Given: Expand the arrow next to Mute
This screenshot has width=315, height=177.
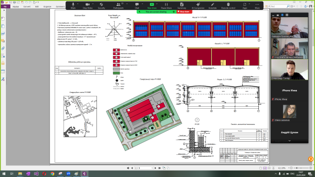Looking at the screenshot, I should pos(78,4).
